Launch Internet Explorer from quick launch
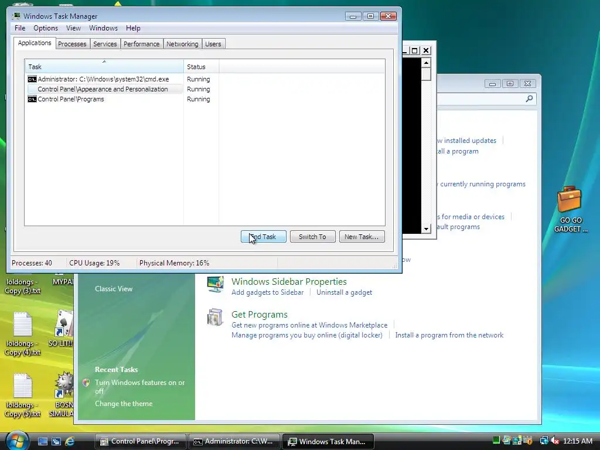600x450 pixels. [70, 442]
